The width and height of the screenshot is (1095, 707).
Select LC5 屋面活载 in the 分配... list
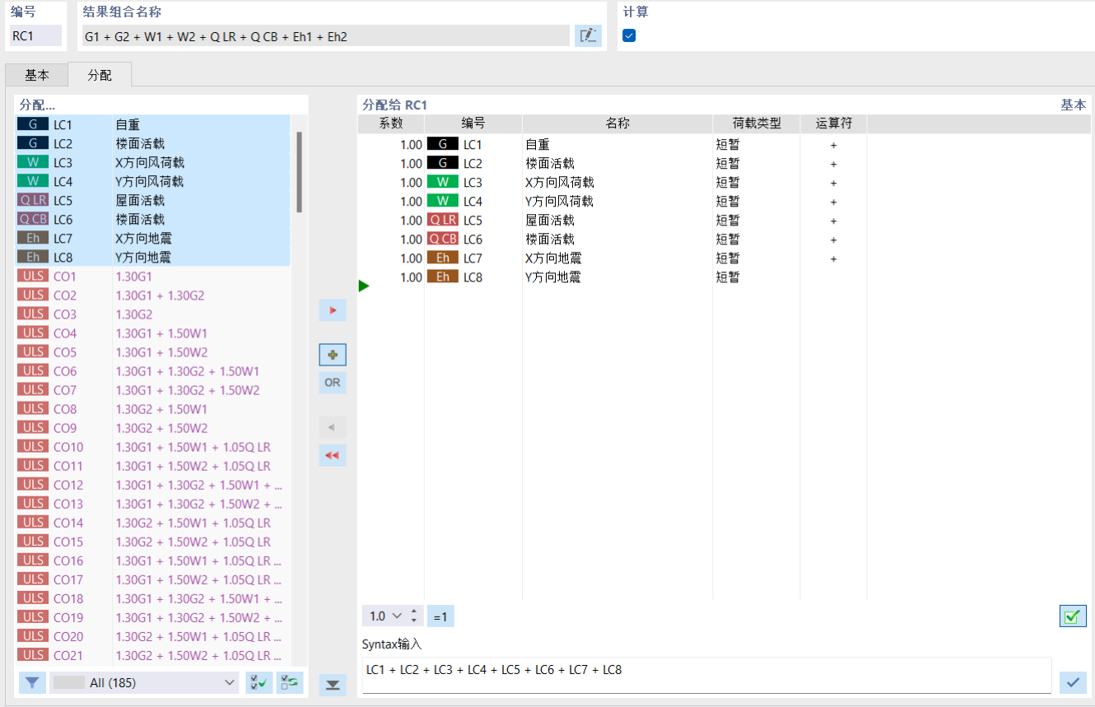click(x=153, y=200)
